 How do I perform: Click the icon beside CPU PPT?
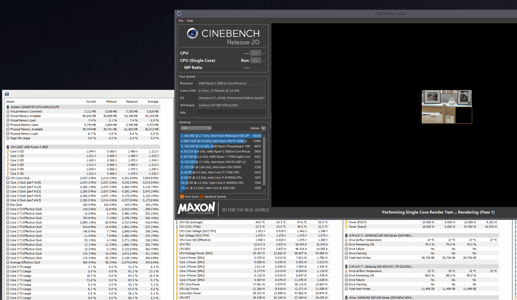(x=177, y=298)
